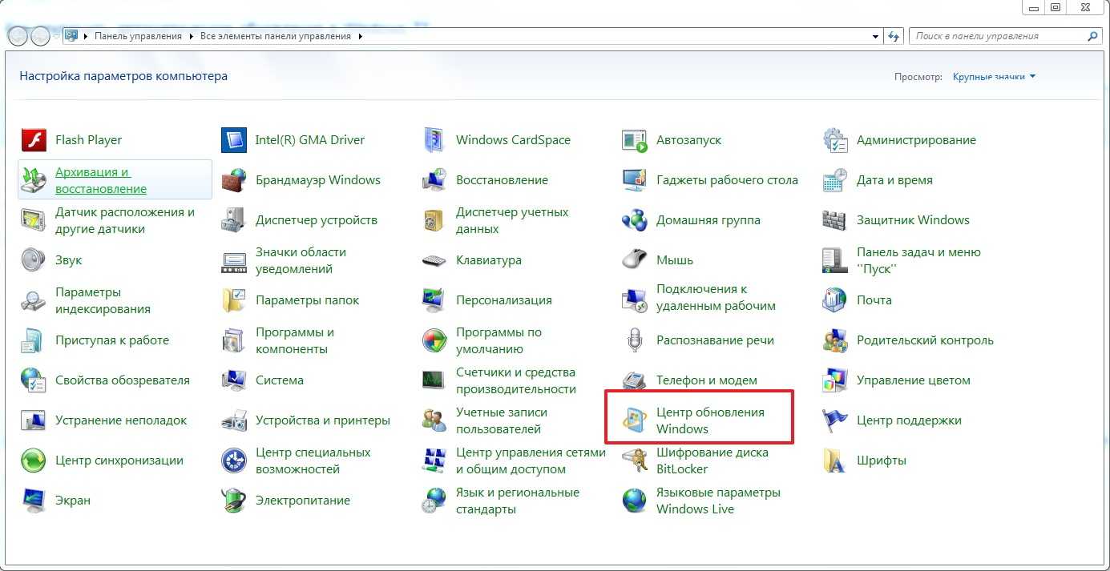The width and height of the screenshot is (1110, 571).
Task: Click the refresh button beside address bar
Action: [x=894, y=36]
